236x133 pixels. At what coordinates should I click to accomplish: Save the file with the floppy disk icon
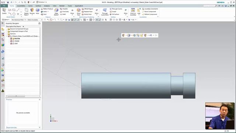pos(8,2)
